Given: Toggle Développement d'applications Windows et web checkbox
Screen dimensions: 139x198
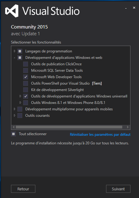Looking at the screenshot, I should click(20, 58).
